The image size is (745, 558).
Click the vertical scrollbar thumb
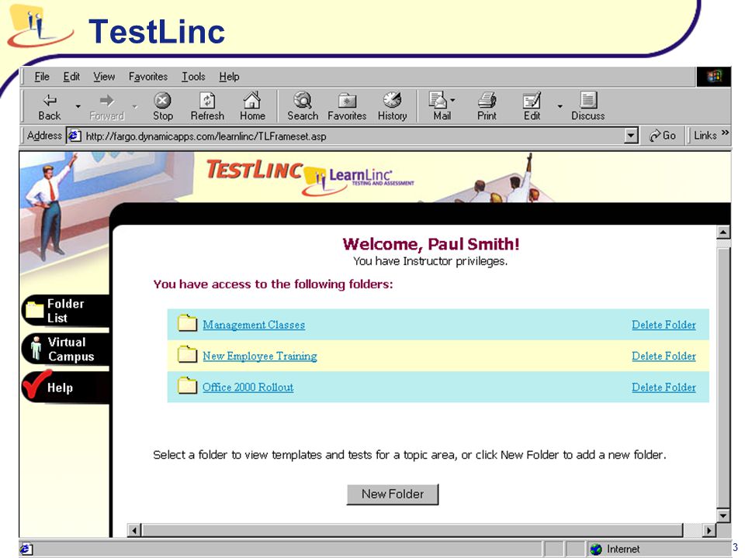pyautogui.click(x=723, y=377)
